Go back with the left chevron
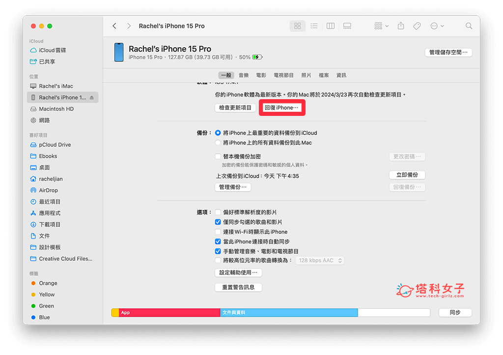 114,26
